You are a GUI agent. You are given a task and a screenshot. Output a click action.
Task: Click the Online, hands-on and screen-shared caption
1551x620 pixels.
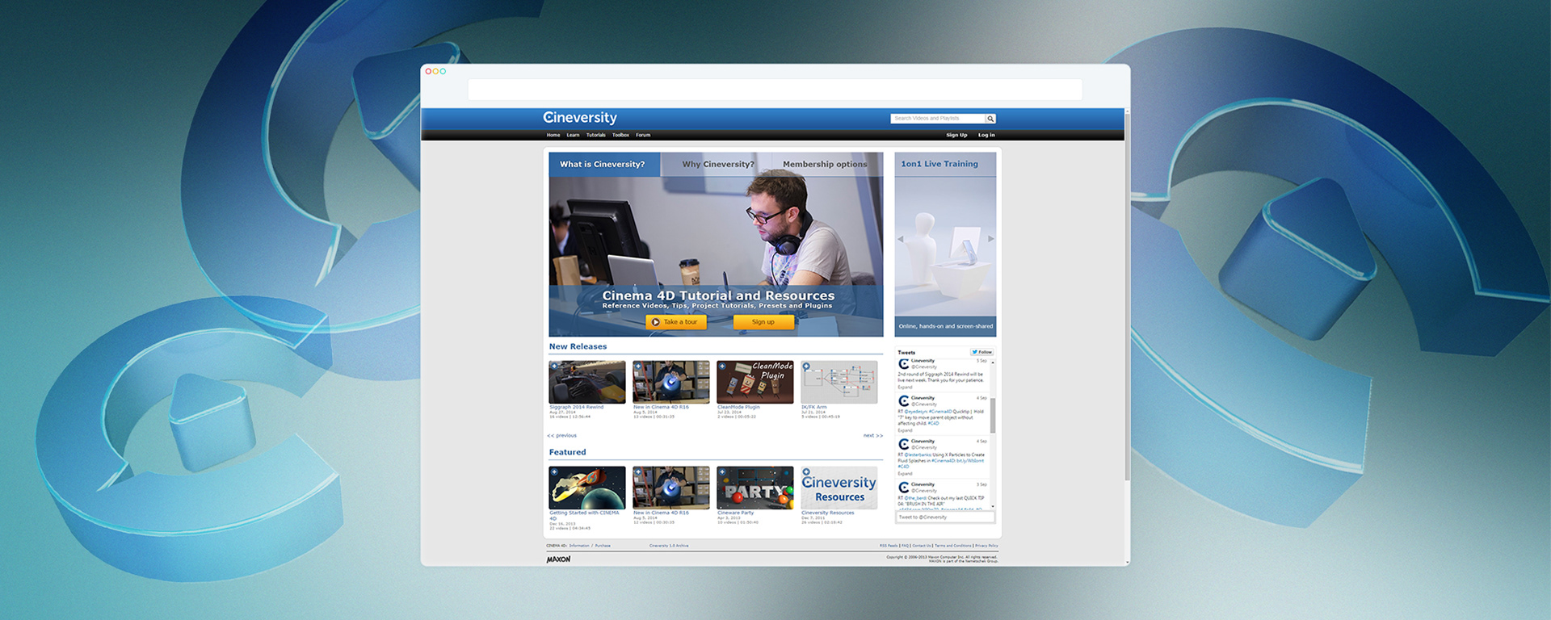945,326
